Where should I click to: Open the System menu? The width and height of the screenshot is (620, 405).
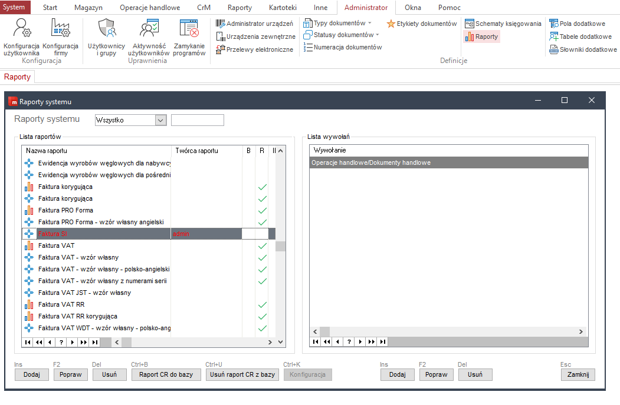pyautogui.click(x=14, y=7)
